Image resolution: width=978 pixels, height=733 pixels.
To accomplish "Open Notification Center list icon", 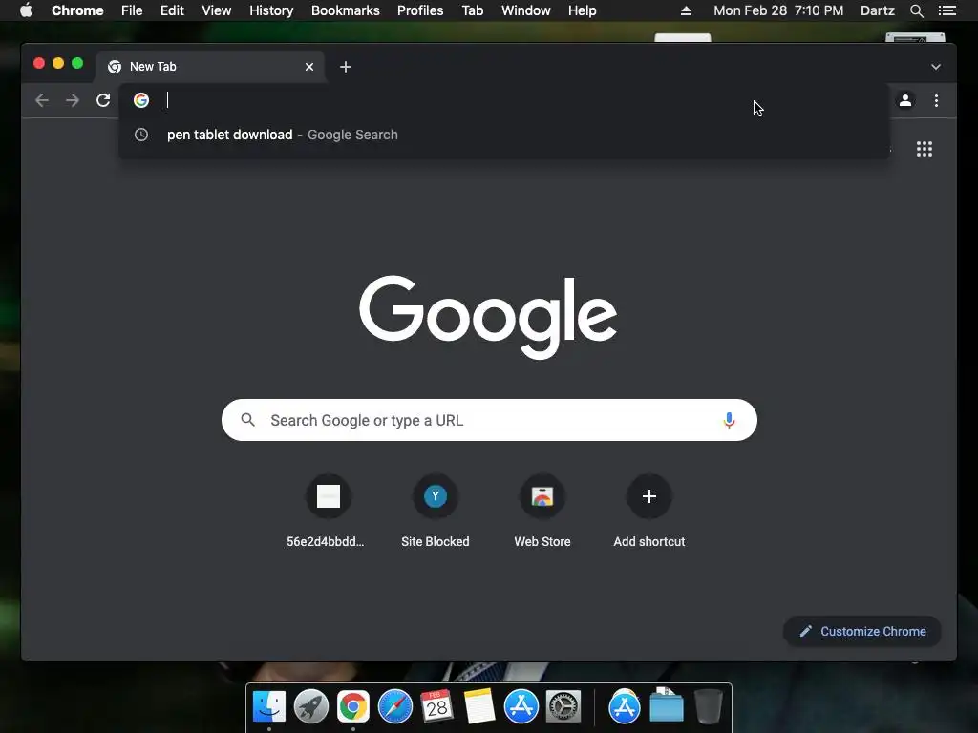I will [947, 10].
